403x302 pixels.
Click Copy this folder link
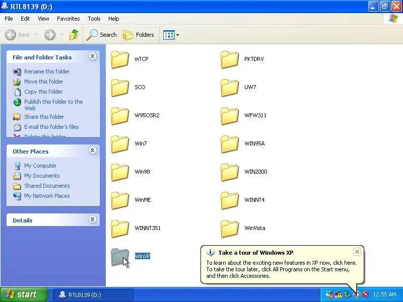43,92
